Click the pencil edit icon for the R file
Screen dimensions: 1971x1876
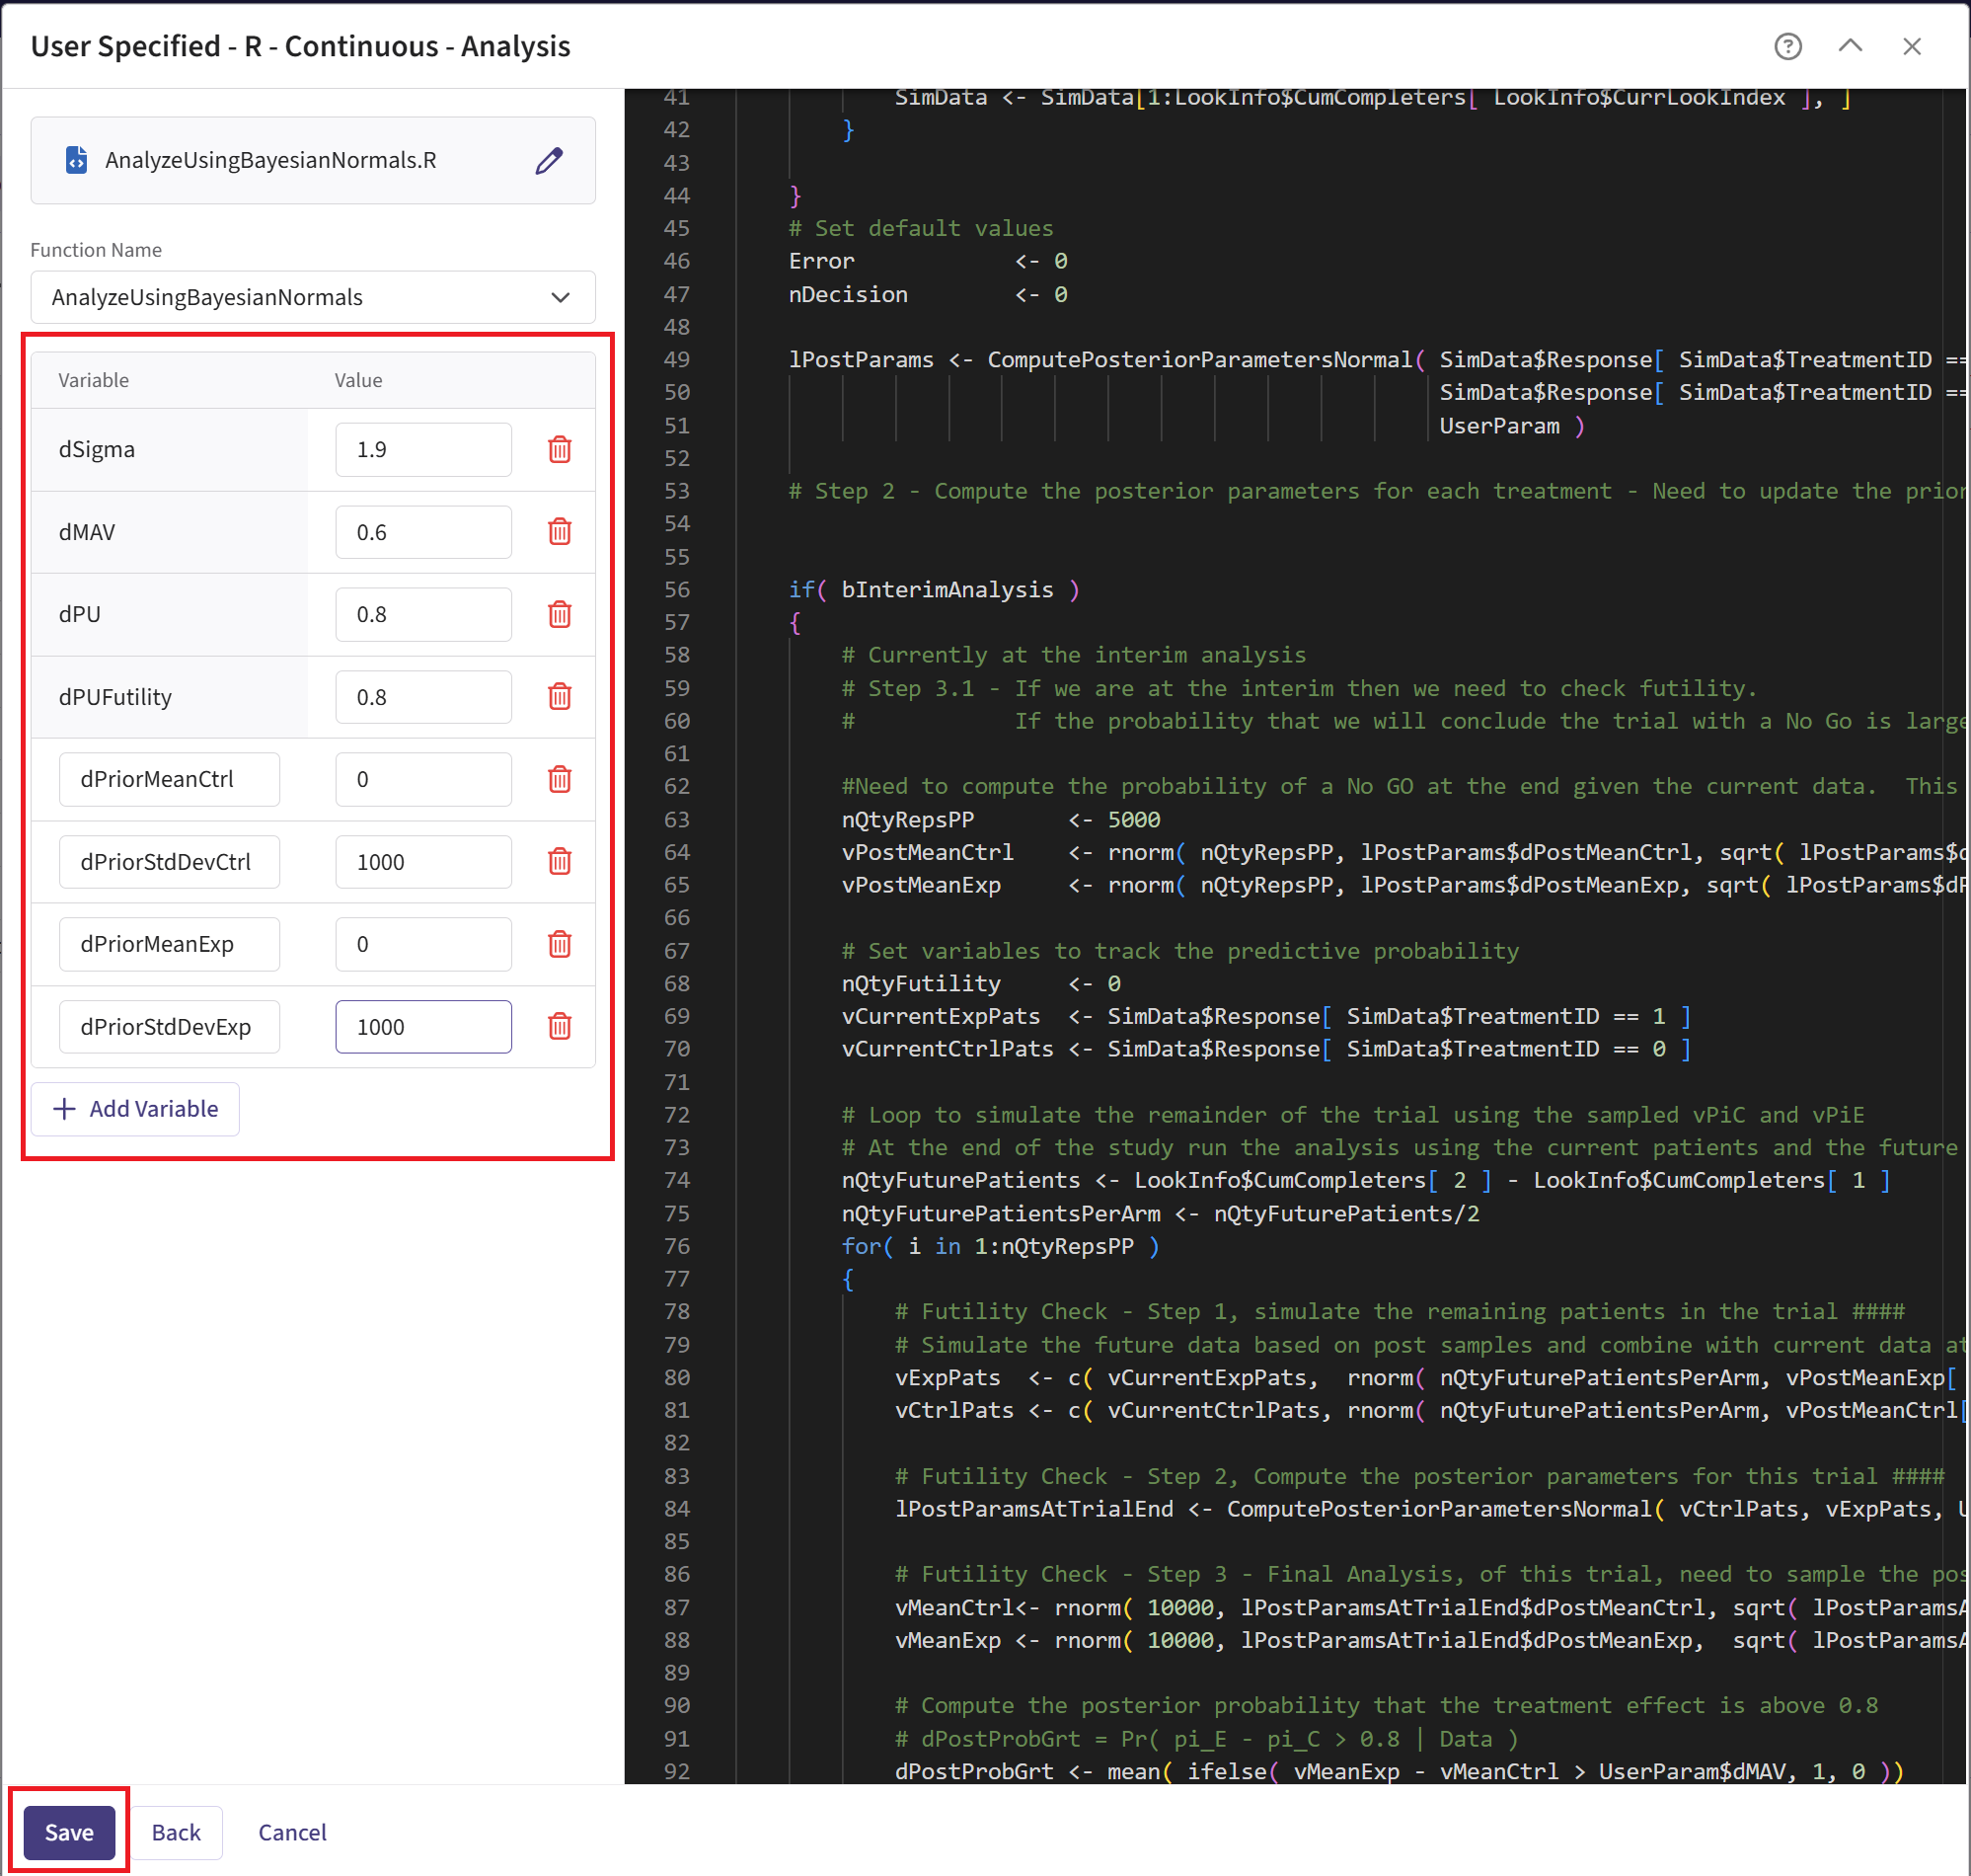549,160
